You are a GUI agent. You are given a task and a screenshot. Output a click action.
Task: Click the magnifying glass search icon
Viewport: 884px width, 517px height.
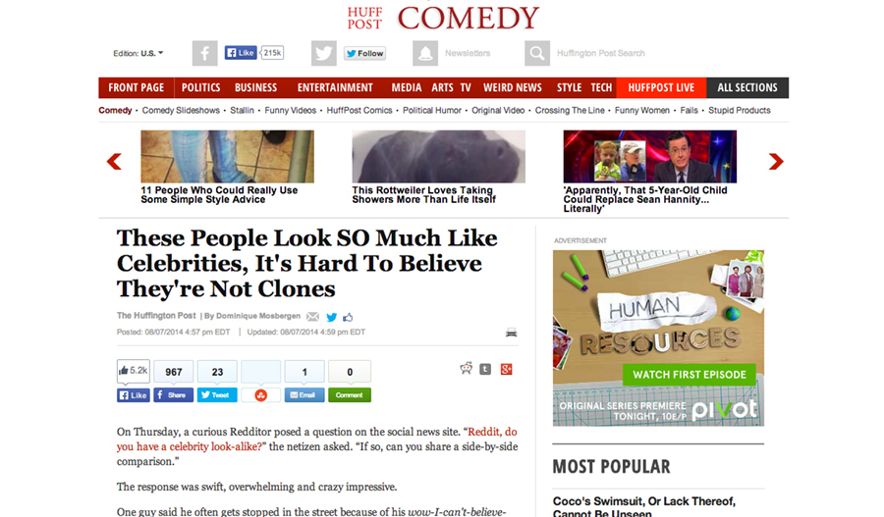[x=537, y=54]
